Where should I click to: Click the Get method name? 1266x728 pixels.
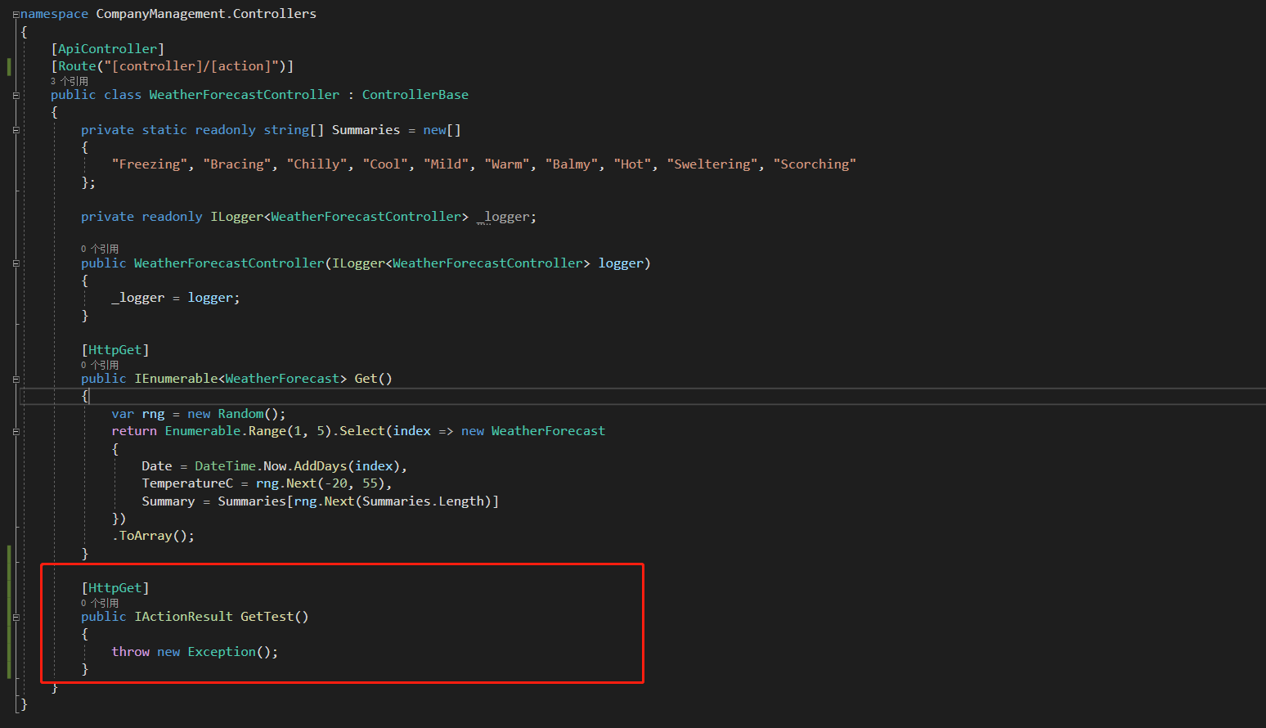pos(366,379)
